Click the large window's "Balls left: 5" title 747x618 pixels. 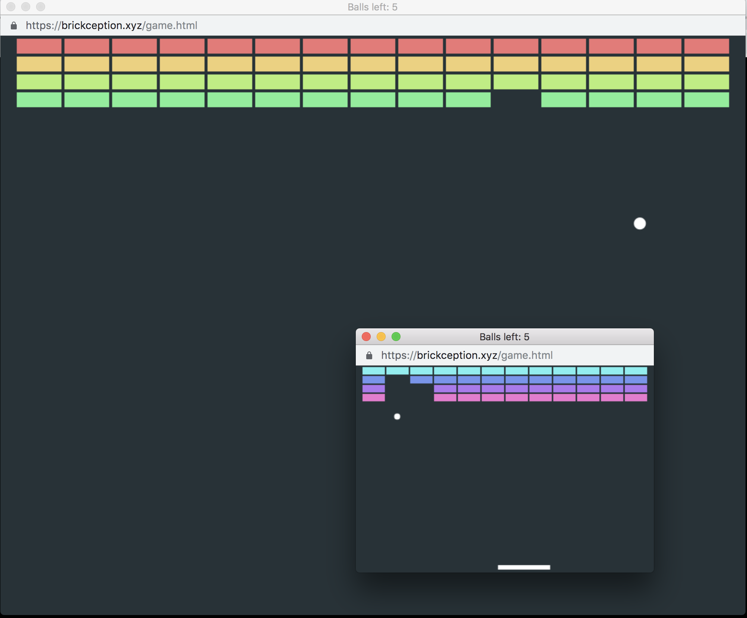point(372,7)
